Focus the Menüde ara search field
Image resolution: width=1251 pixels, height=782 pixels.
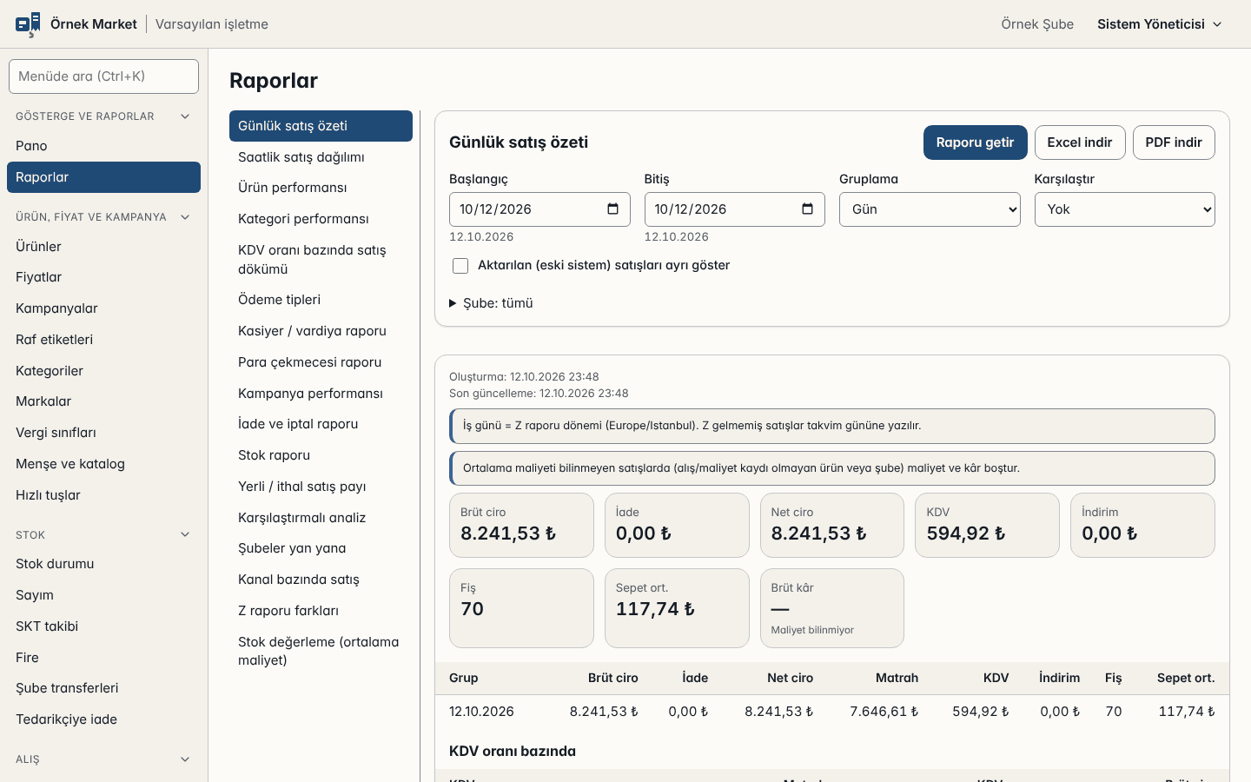click(103, 76)
